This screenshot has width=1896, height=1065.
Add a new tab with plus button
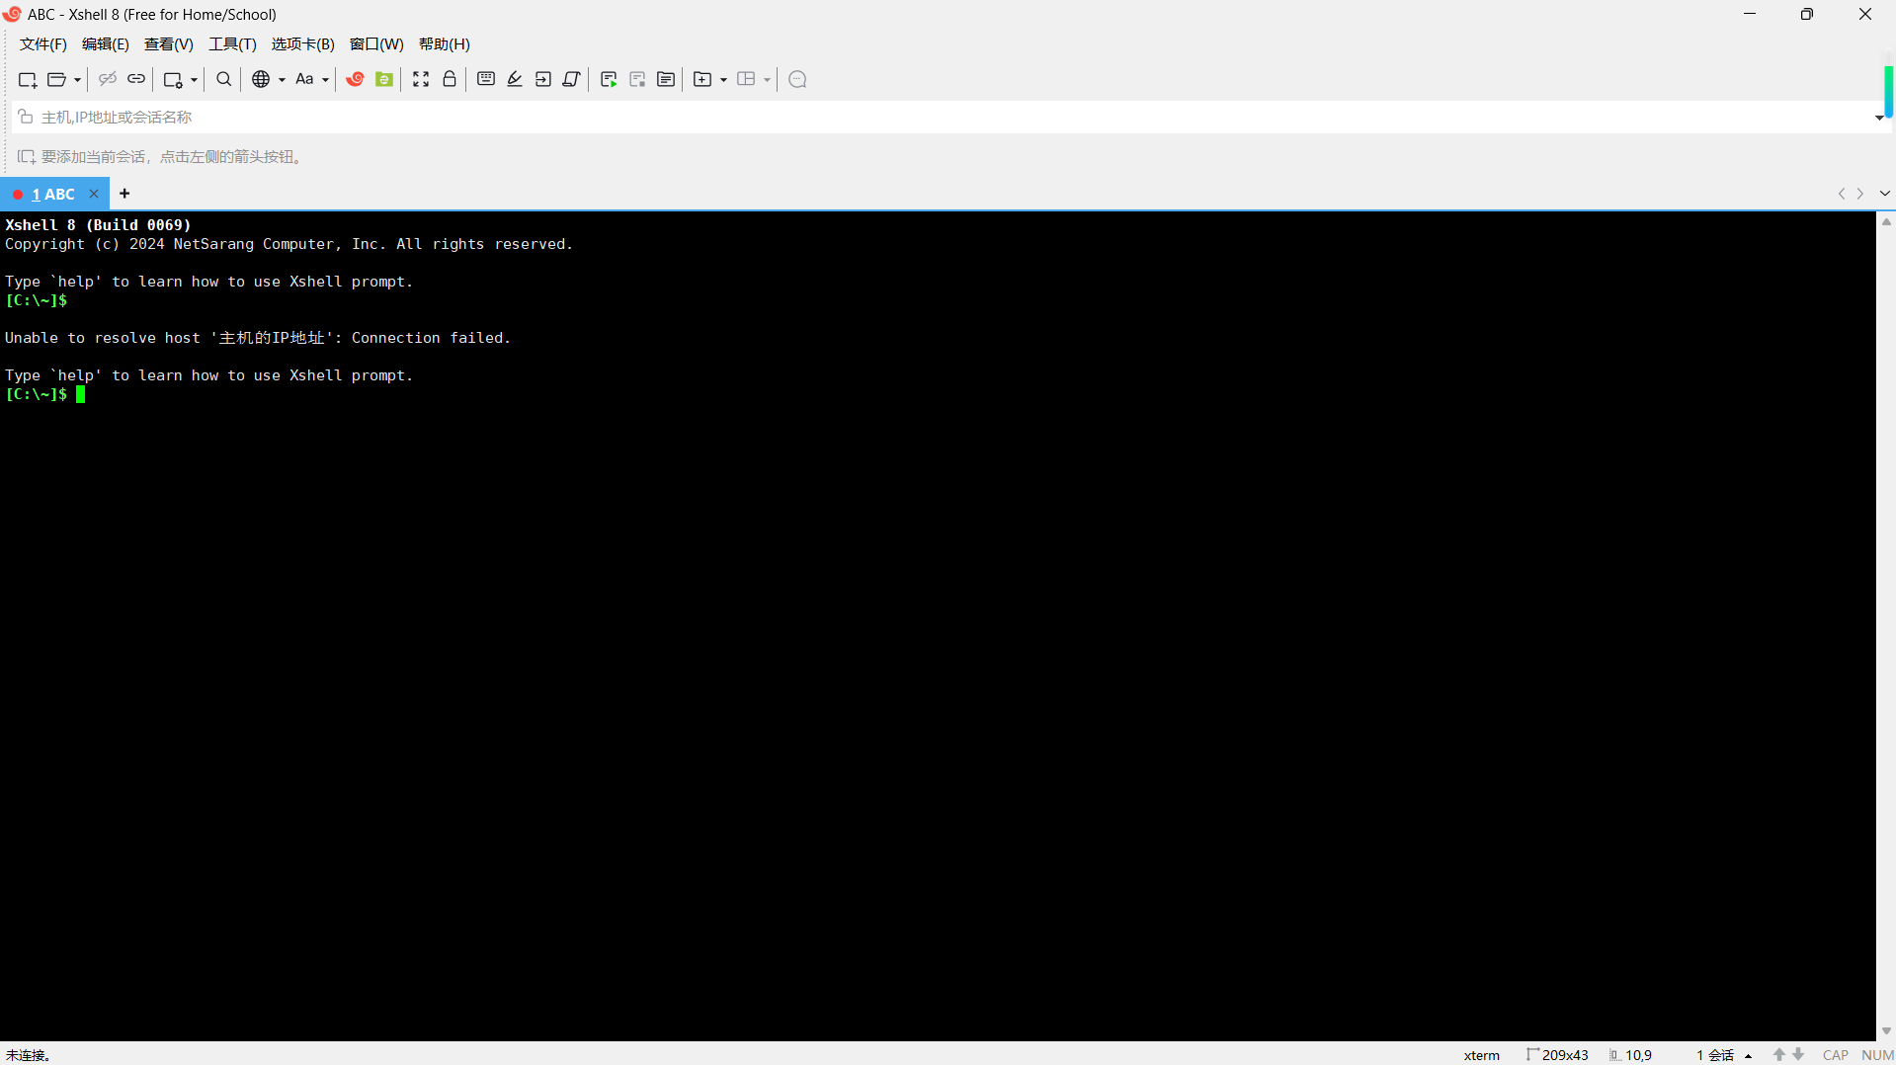[124, 194]
